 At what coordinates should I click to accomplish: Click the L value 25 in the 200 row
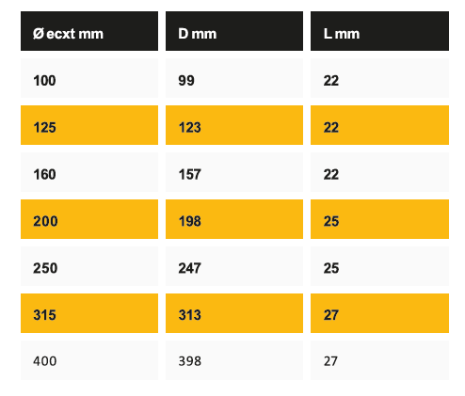pos(379,219)
